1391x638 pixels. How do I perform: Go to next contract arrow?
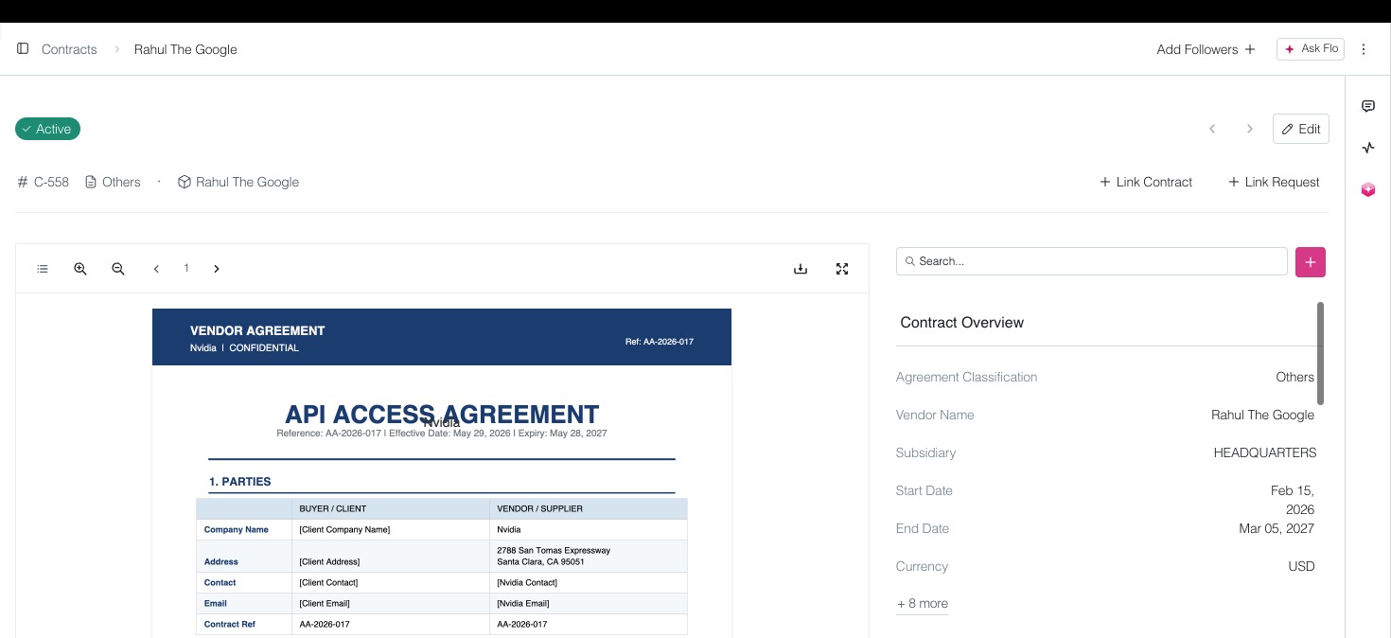[1249, 129]
